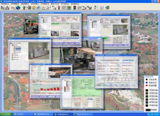This screenshot has width=160, height=116.
Task: Click the network house icon in the toolbar
Action: click(7, 8)
